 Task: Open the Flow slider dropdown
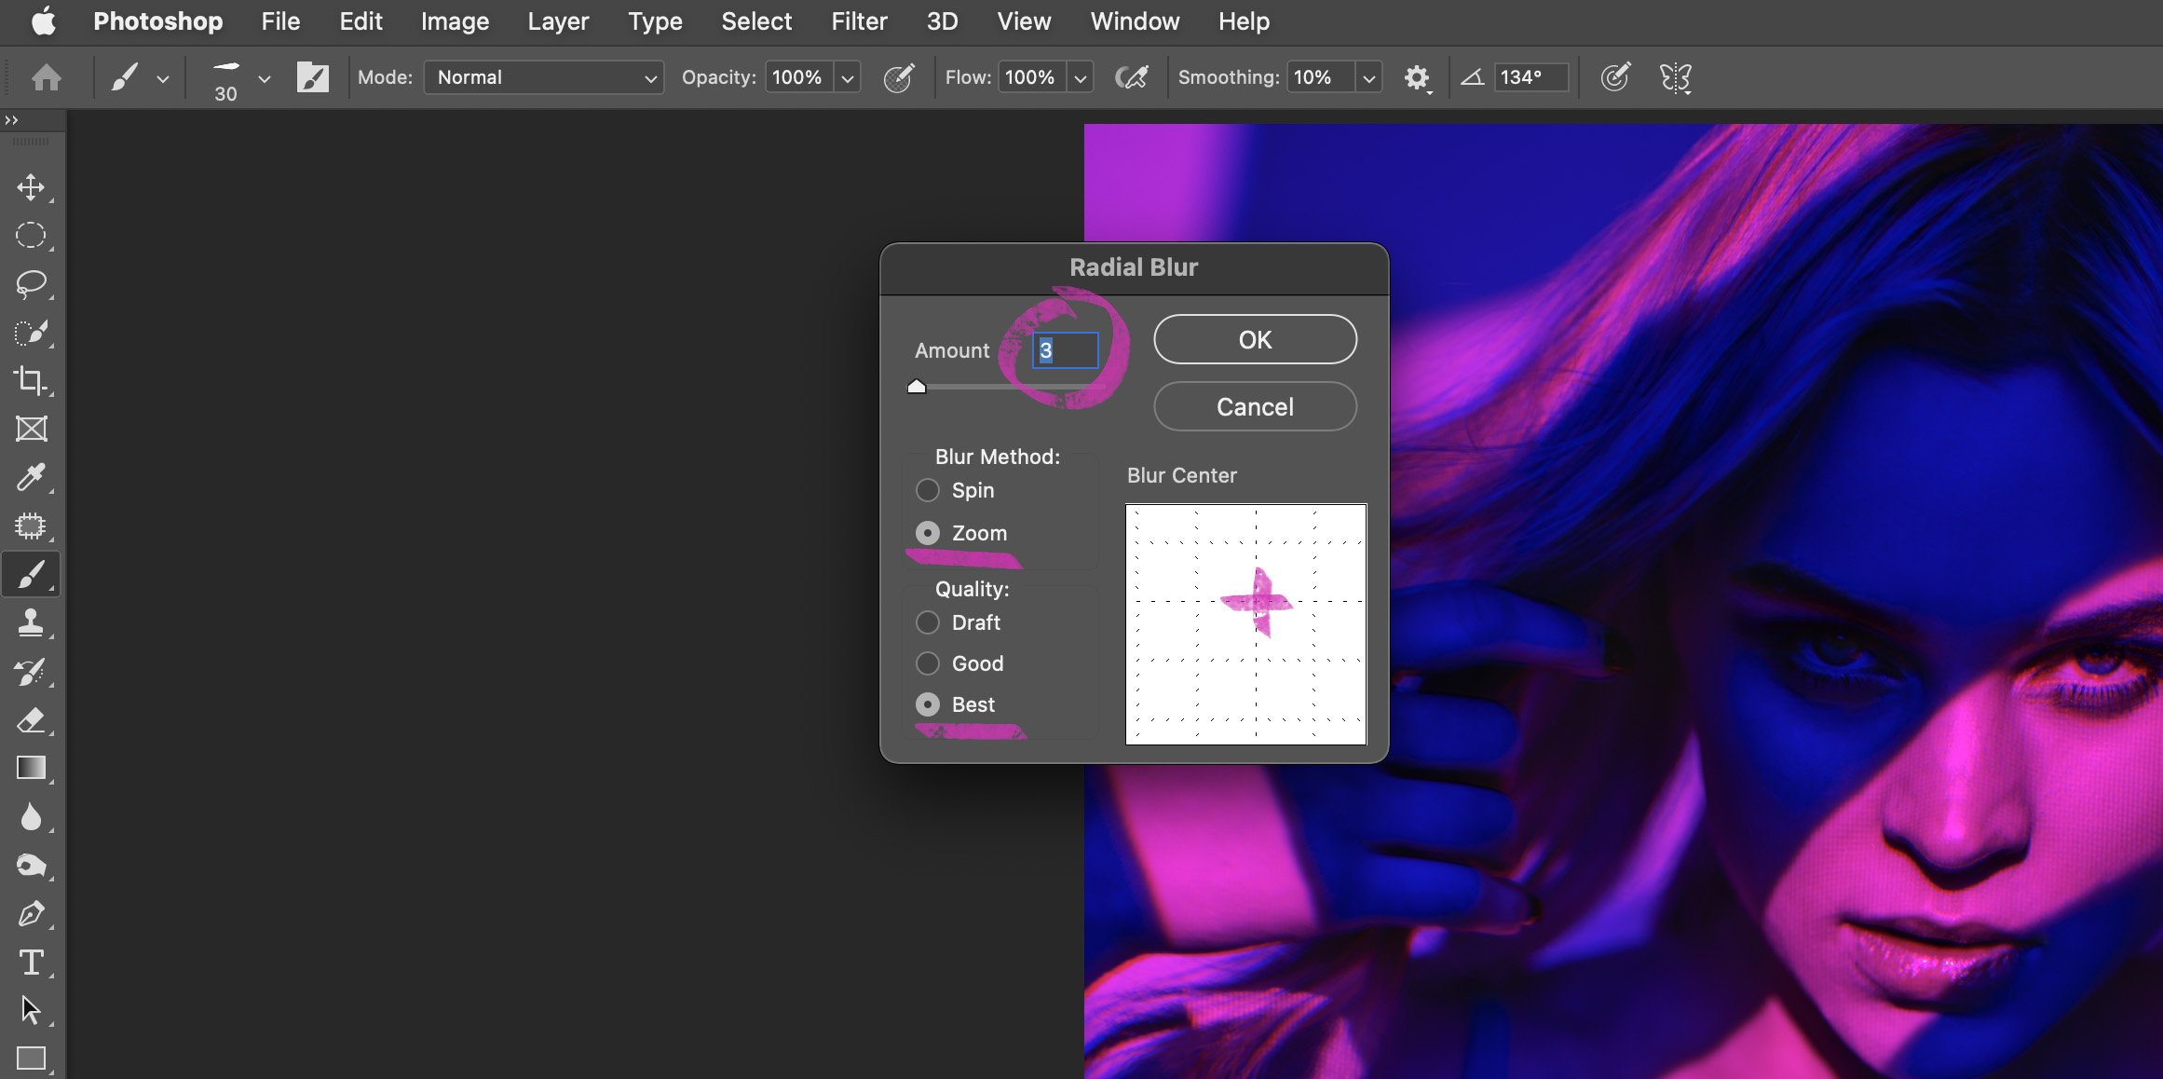(x=1081, y=78)
